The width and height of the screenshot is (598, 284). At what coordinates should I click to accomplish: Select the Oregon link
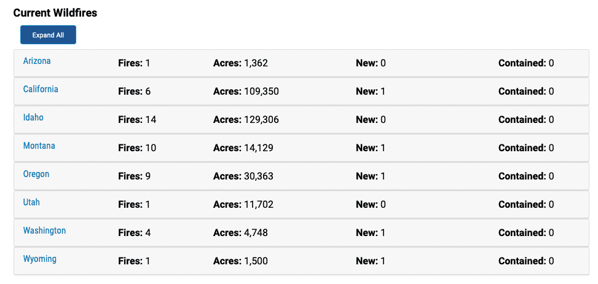click(x=36, y=174)
